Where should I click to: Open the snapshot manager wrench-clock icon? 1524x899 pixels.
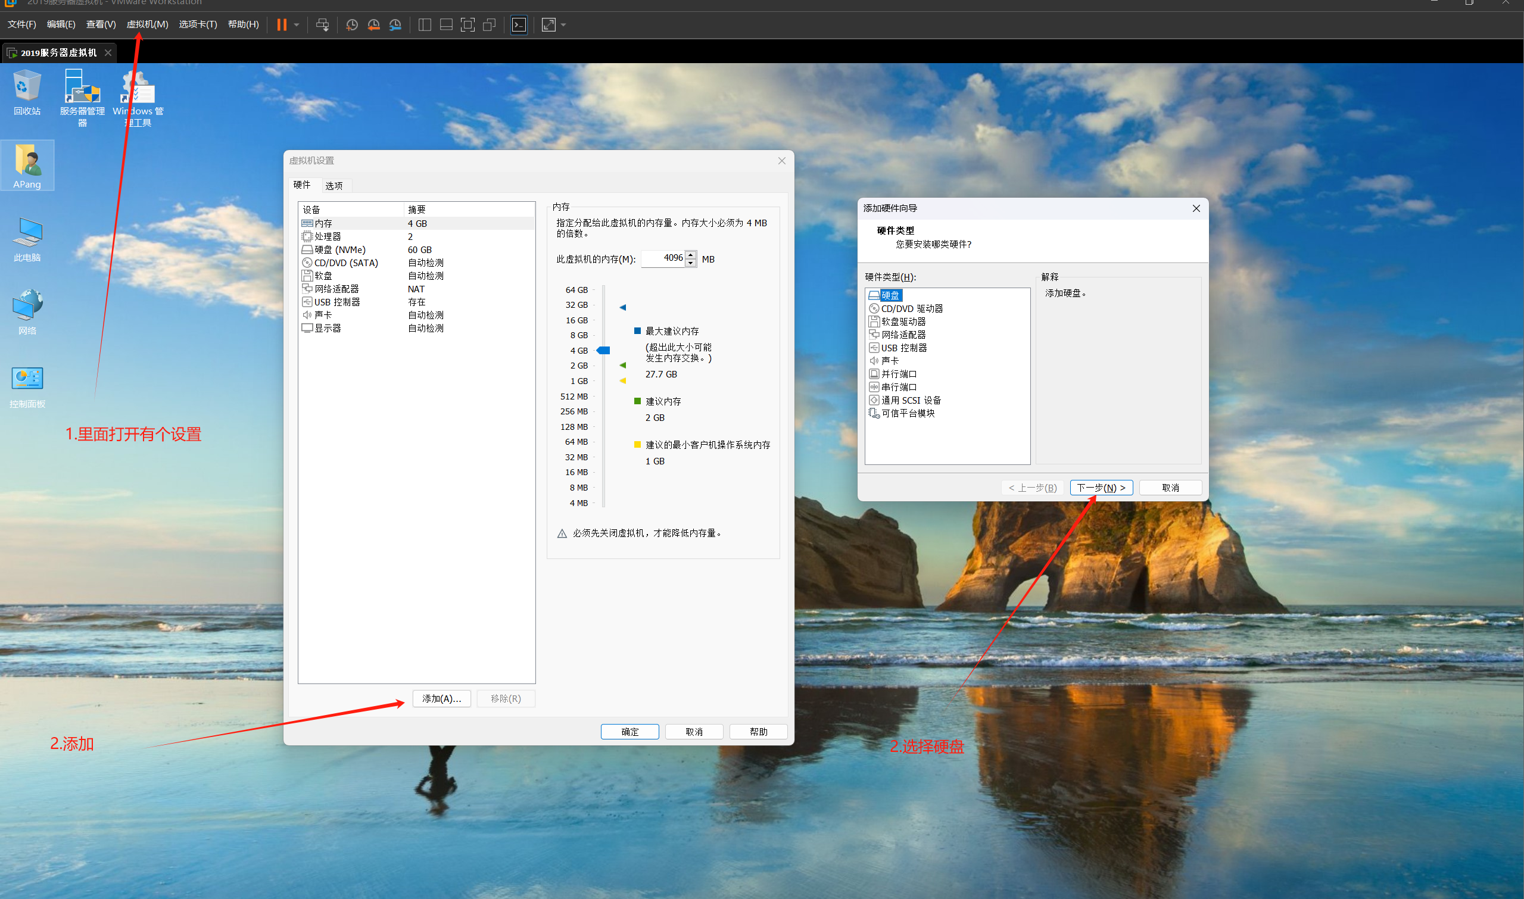point(395,25)
